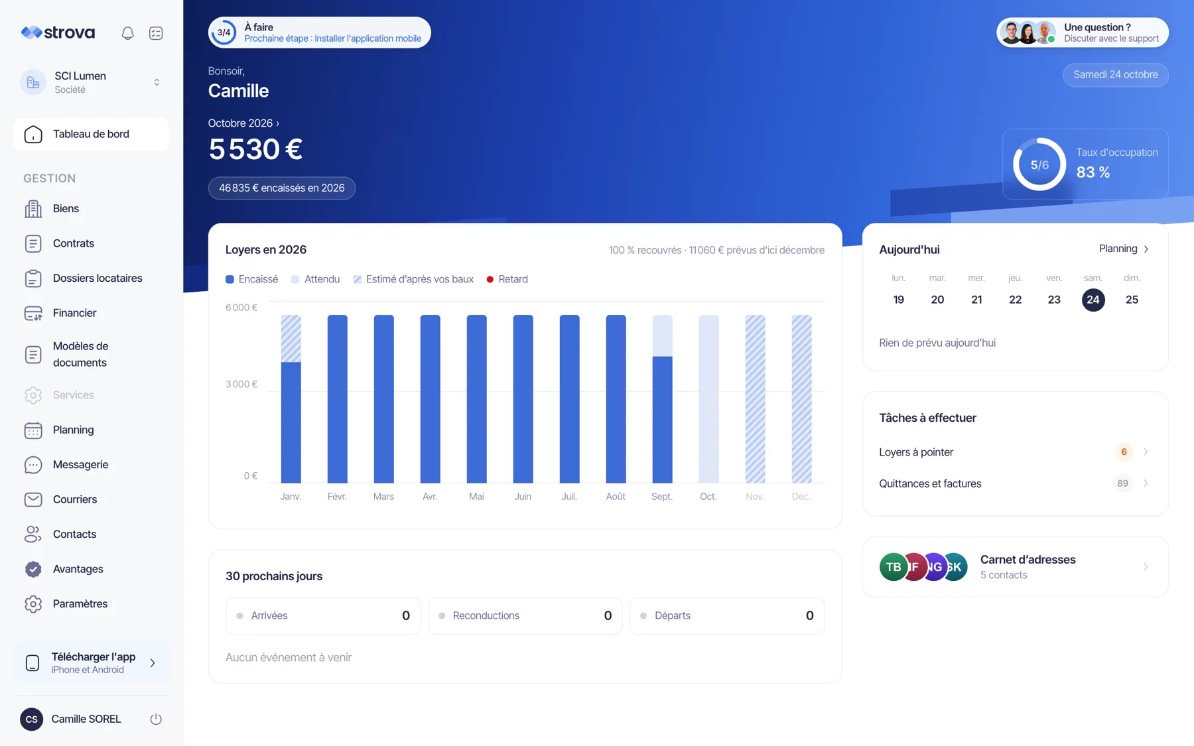
Task: Click the Dossiers locataires clipboard icon
Action: [x=33, y=279]
